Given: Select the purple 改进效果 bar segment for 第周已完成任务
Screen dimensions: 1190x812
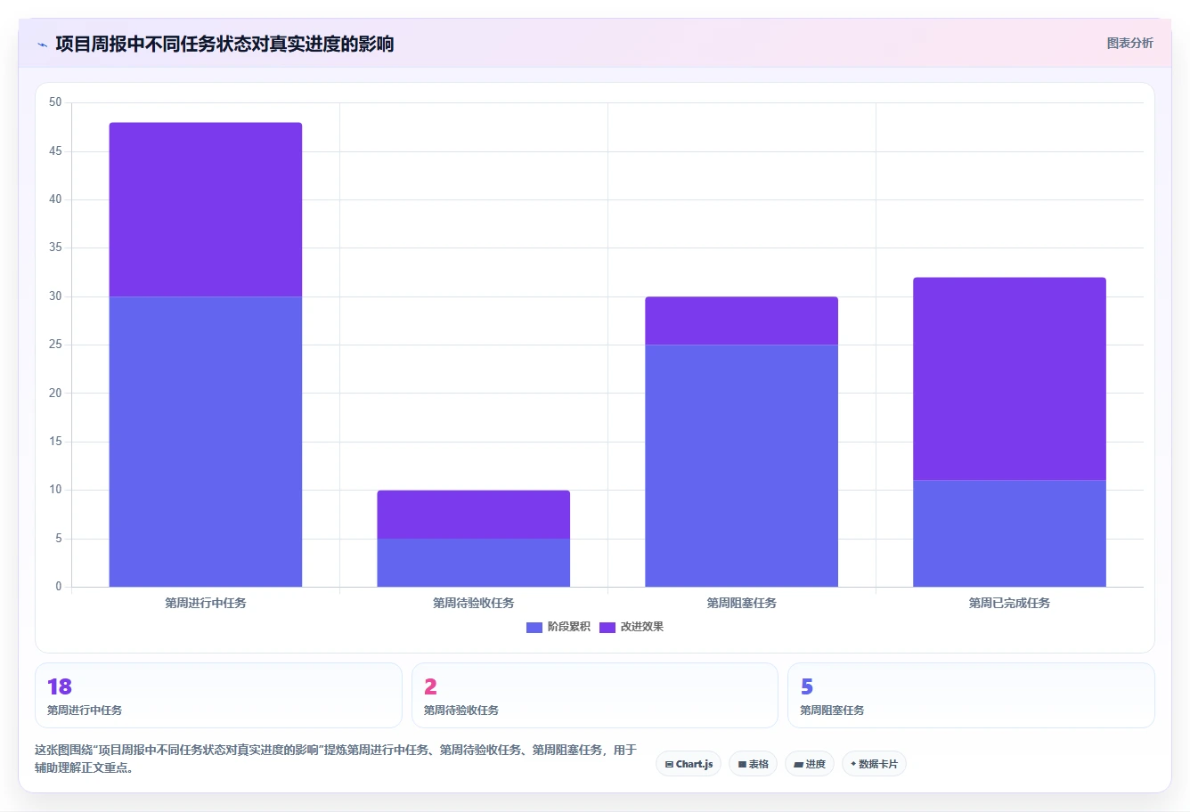Looking at the screenshot, I should tap(1010, 379).
